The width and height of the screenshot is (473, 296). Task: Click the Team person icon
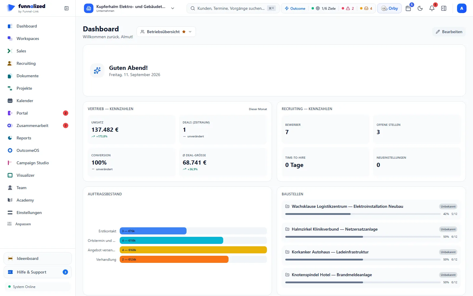click(x=10, y=188)
